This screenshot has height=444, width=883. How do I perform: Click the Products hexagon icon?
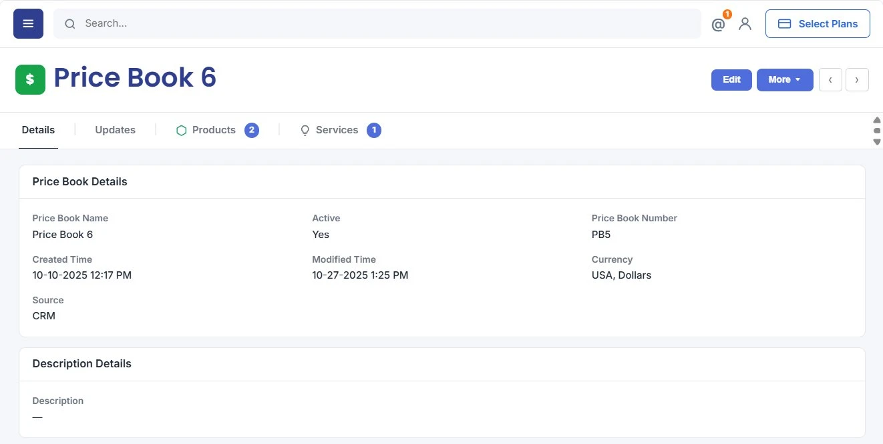(x=181, y=131)
